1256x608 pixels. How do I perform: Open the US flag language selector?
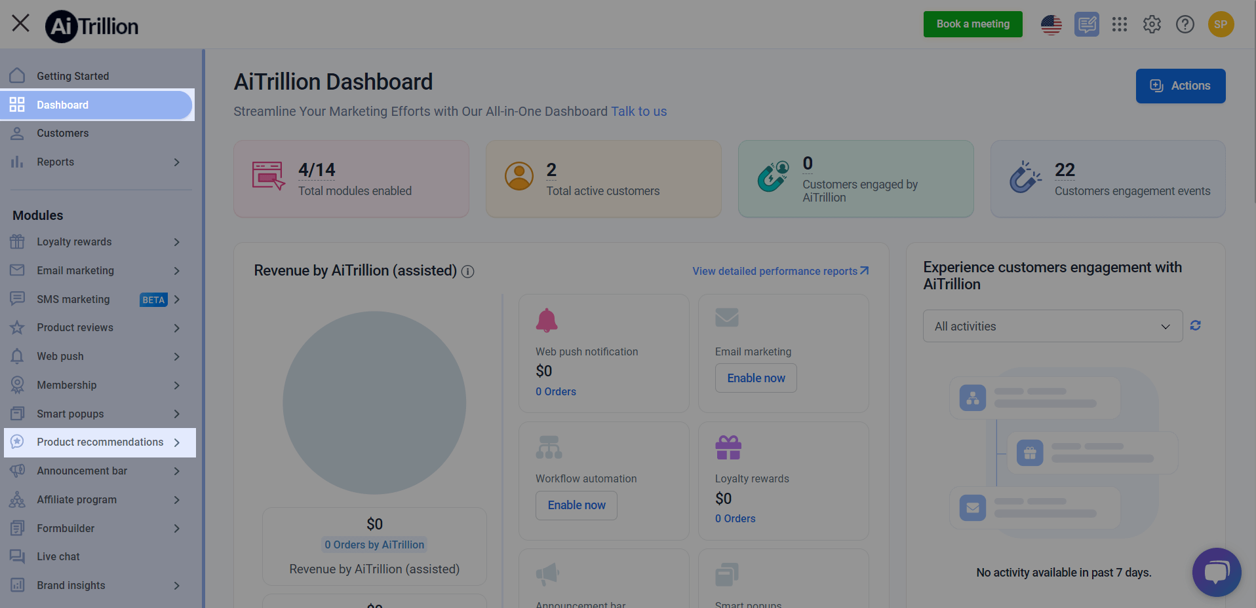pos(1051,25)
